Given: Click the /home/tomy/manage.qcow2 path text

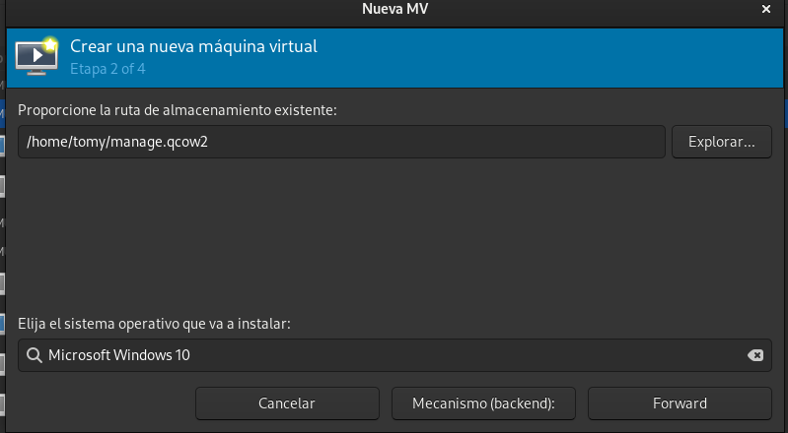Looking at the screenshot, I should pyautogui.click(x=117, y=142).
